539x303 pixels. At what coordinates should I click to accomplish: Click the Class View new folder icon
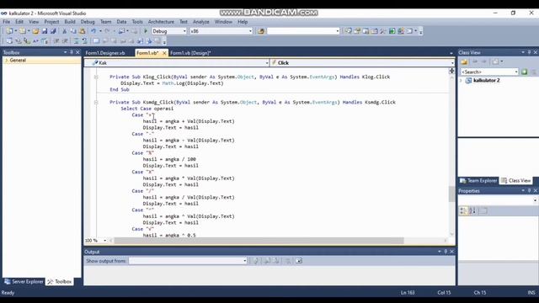point(464,61)
